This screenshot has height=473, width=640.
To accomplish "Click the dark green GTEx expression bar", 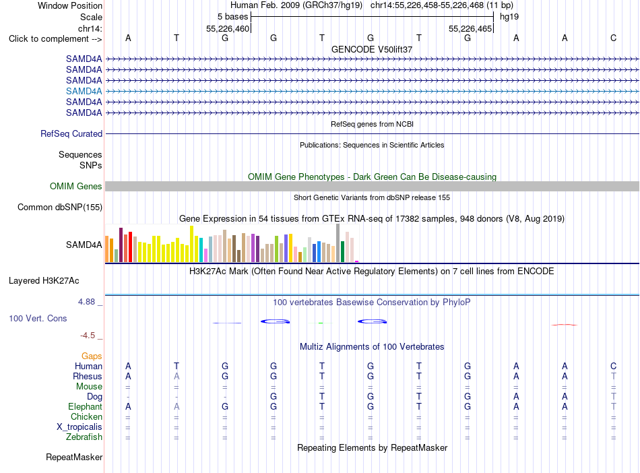I will pos(342,251).
